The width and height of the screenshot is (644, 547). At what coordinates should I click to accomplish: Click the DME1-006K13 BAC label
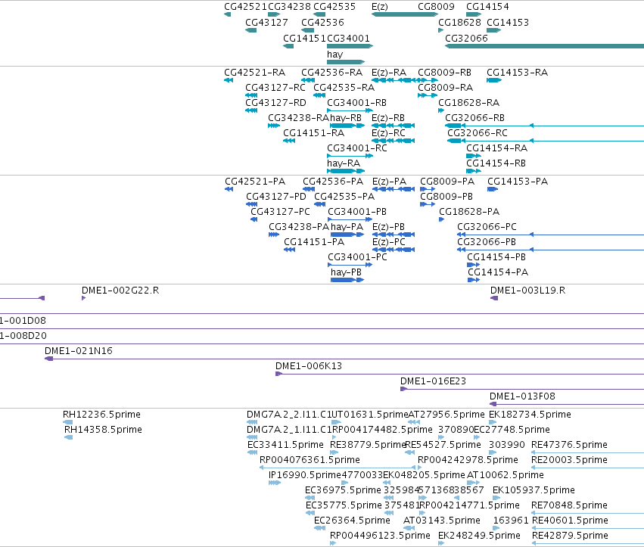309,366
